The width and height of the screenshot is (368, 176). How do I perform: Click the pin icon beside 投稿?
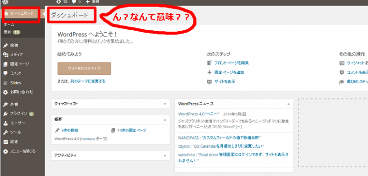6,45
